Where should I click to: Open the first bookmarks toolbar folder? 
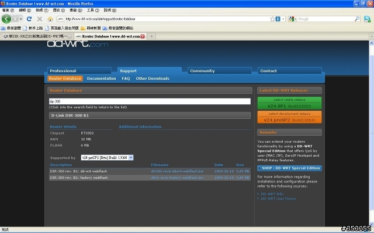pyautogui.click(x=11, y=28)
